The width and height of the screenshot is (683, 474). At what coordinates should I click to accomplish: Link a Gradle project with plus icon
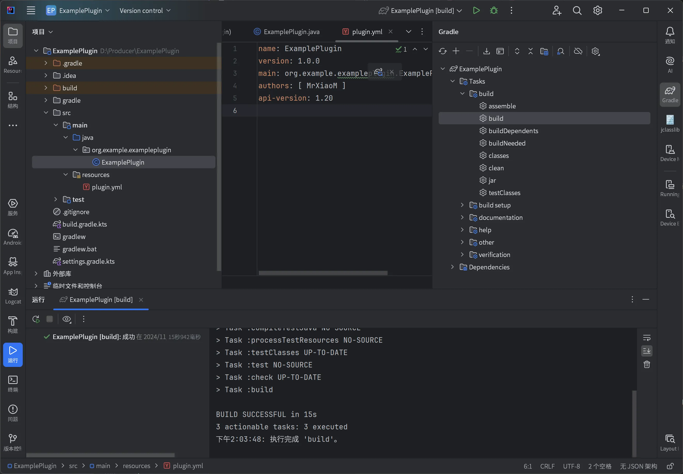click(x=456, y=51)
